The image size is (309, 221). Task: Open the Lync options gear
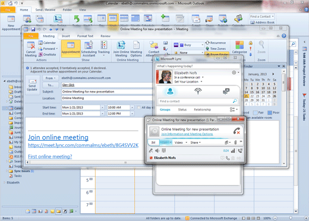[x=234, y=72]
